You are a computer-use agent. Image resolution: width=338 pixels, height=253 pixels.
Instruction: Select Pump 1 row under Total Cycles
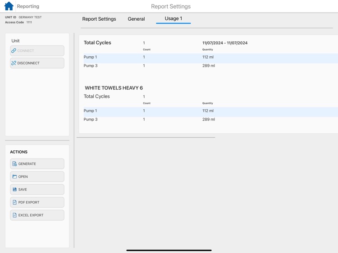coord(210,57)
